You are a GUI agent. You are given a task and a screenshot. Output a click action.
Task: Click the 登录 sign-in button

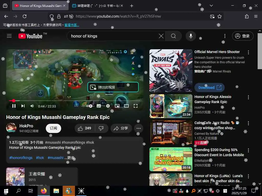tap(243, 36)
